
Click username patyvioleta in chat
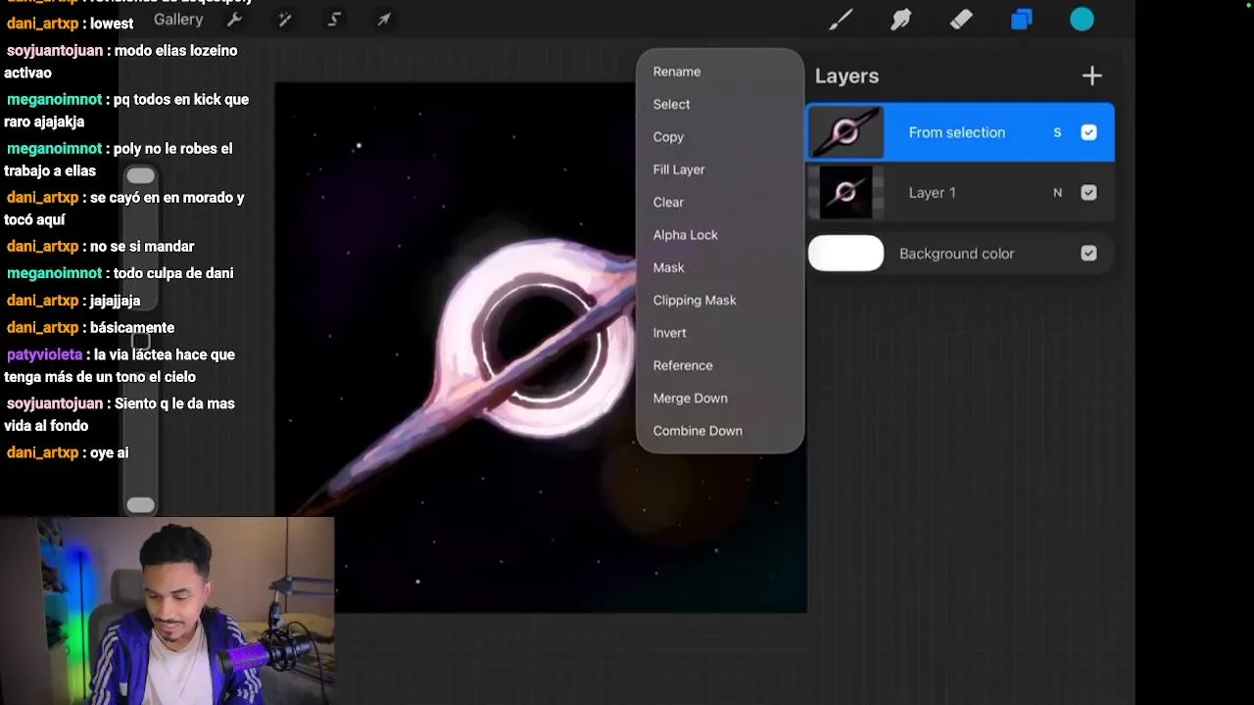tap(45, 354)
